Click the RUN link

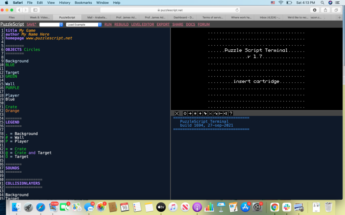pyautogui.click(x=108, y=25)
